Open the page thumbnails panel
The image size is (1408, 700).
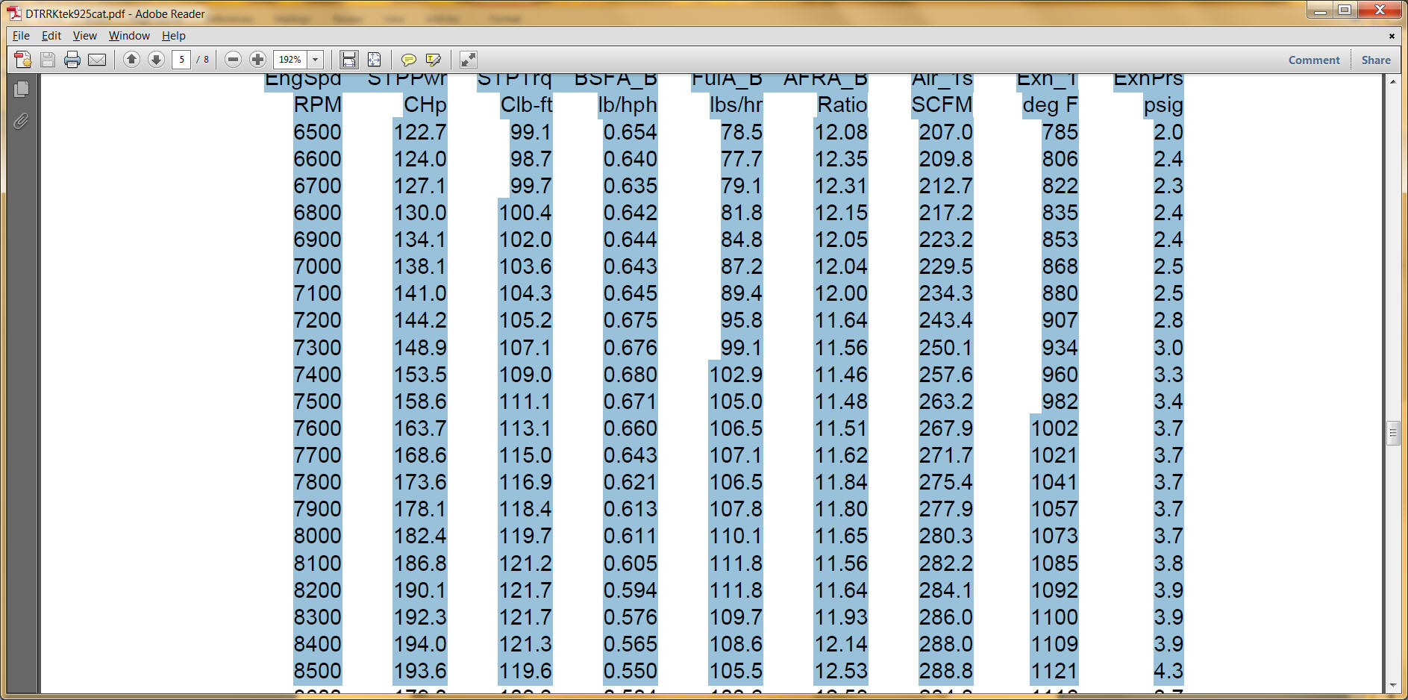pyautogui.click(x=21, y=90)
